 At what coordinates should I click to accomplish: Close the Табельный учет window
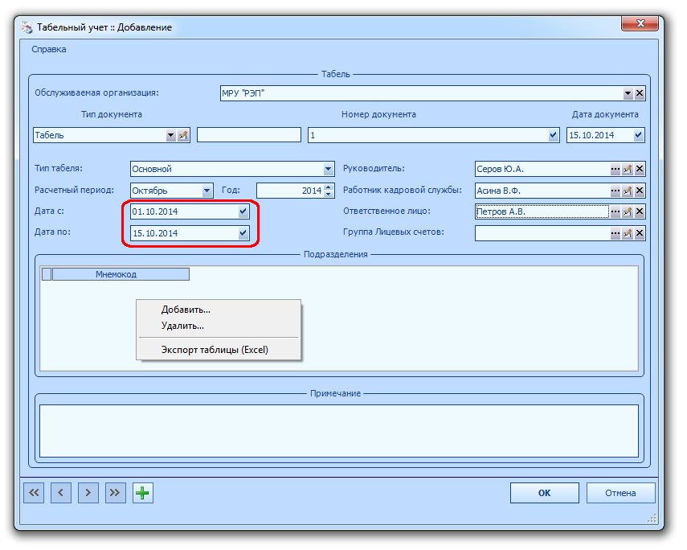tap(640, 23)
